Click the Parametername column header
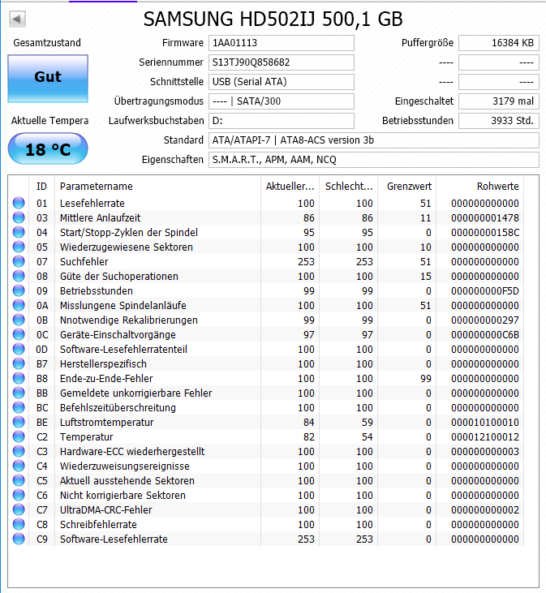 click(157, 186)
